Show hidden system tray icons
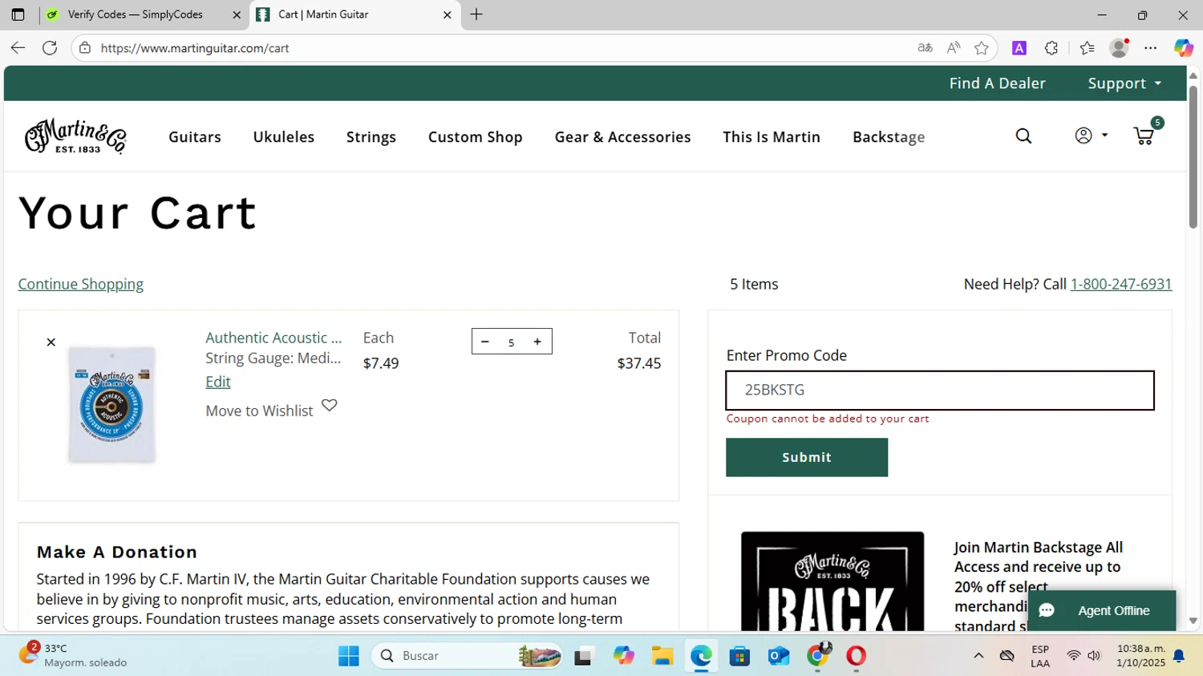1203x676 pixels. click(x=978, y=656)
